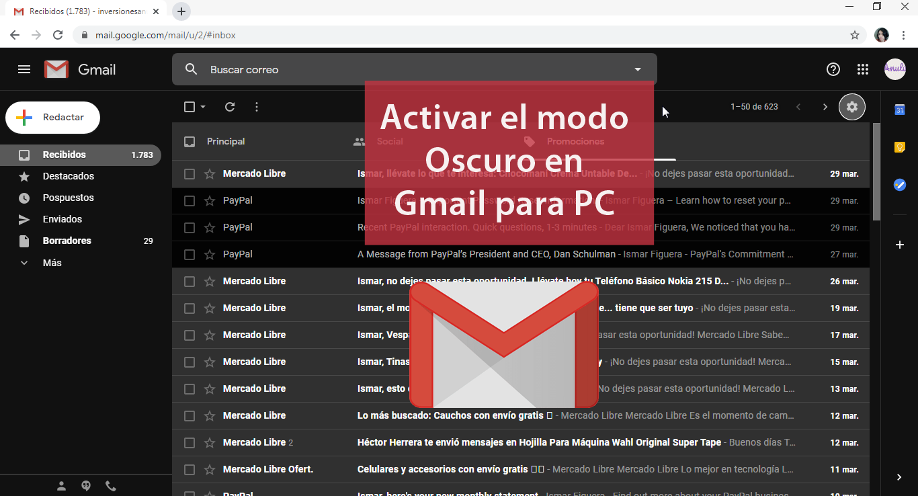Check the Mercado Libre message dated 29 mar.
918x496 pixels.
[190, 174]
